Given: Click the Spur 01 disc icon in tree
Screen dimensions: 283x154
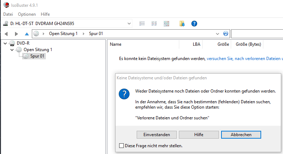Looking at the screenshot, I should click(26, 56).
